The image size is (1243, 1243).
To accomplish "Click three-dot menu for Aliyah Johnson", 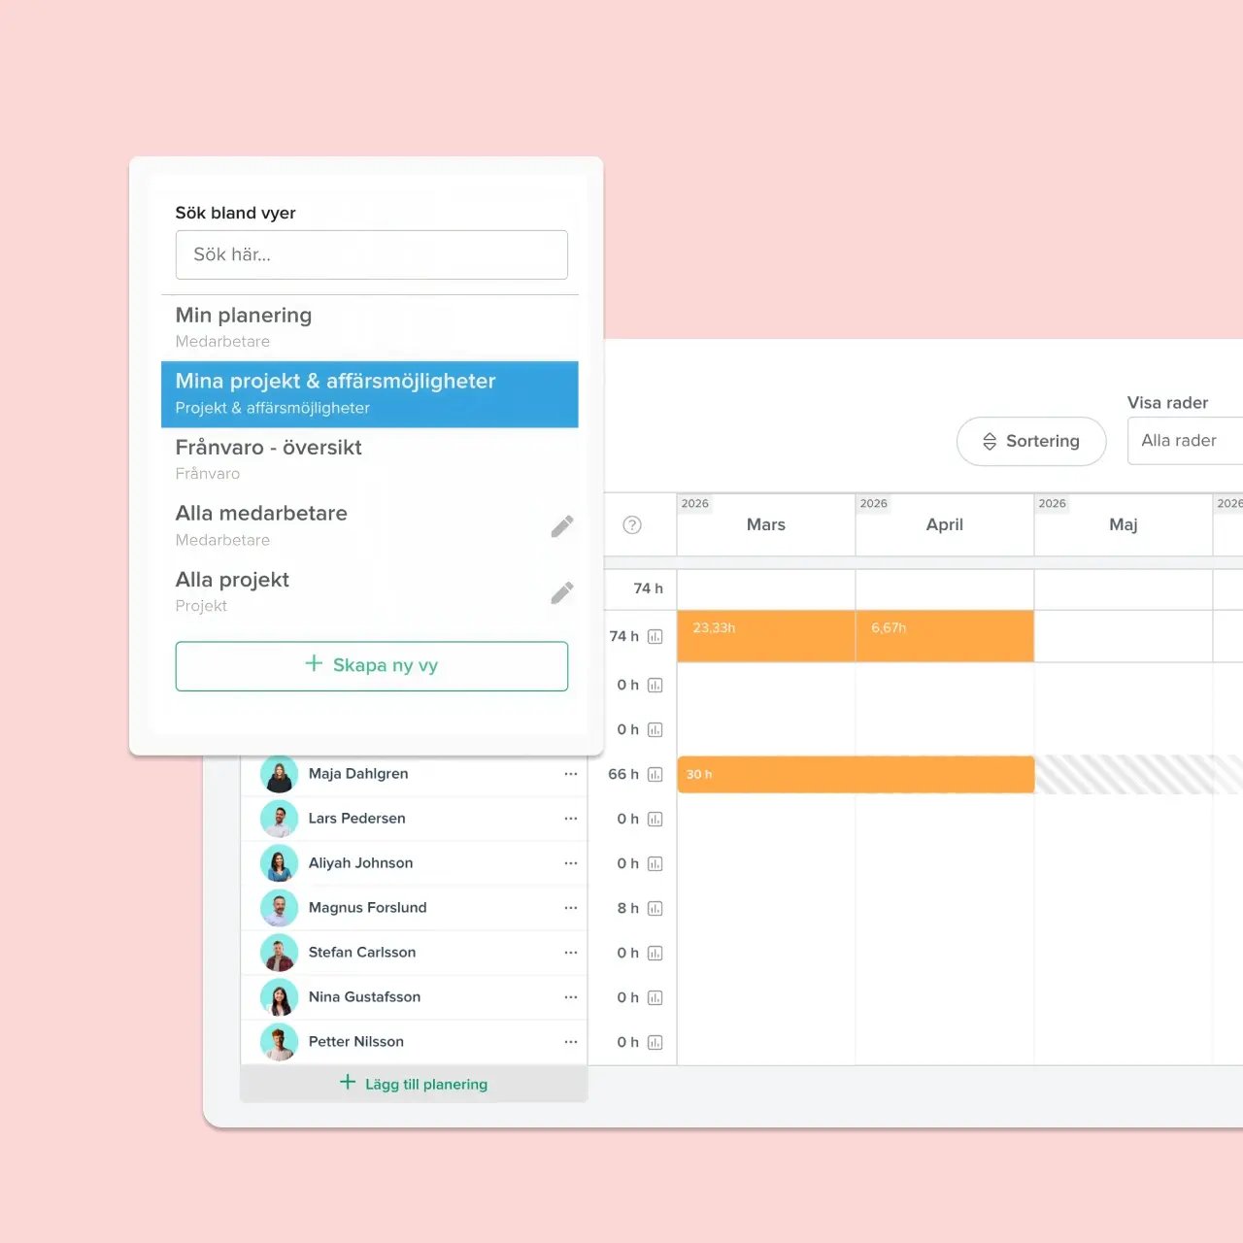I will [570, 863].
